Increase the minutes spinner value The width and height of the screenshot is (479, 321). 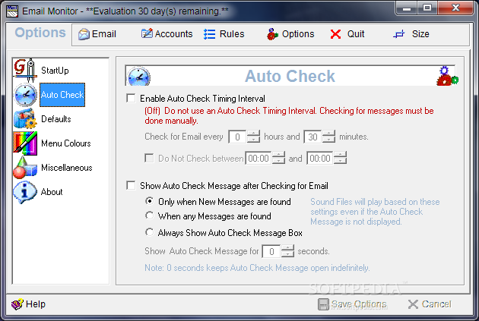coord(328,134)
